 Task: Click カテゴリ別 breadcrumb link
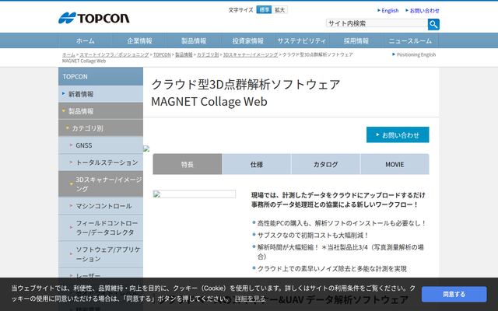(208, 54)
